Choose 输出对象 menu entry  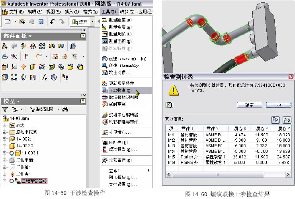pos(126,72)
